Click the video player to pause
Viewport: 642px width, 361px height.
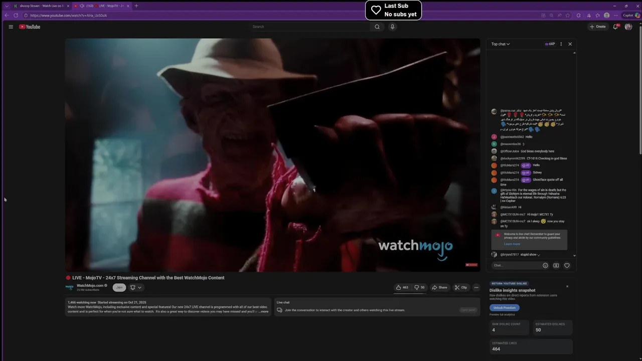(x=272, y=155)
